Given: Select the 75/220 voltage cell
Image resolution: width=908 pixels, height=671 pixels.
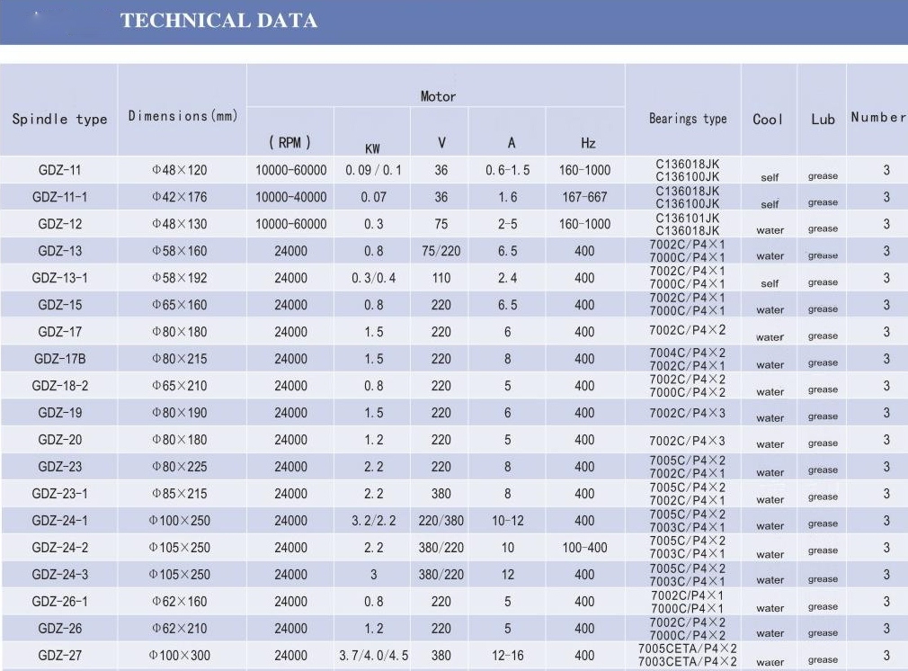Looking at the screenshot, I should [x=441, y=251].
